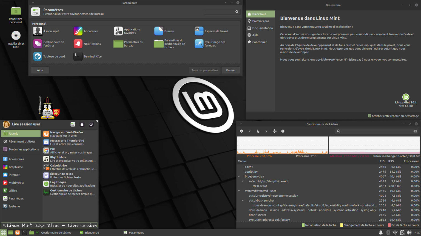The image size is (421, 236).
Task: Uncheck Afficher cette fenêtre au démarrage
Action: click(370, 116)
